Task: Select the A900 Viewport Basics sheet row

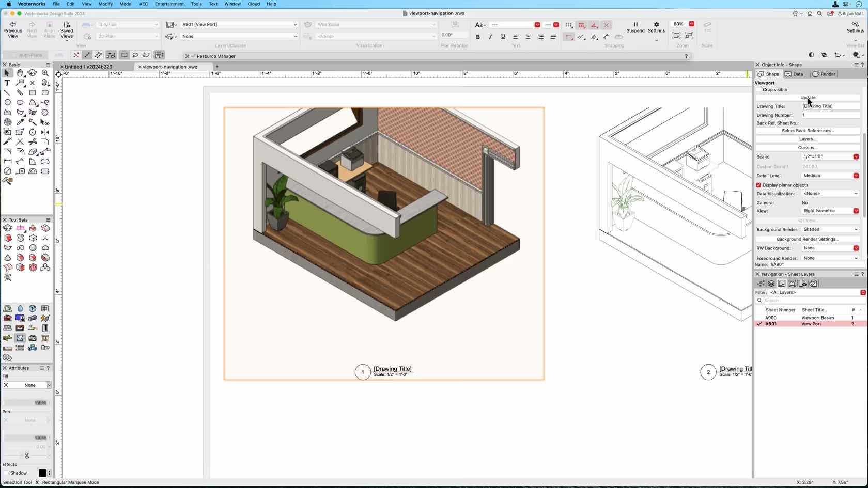Action: tap(801, 318)
